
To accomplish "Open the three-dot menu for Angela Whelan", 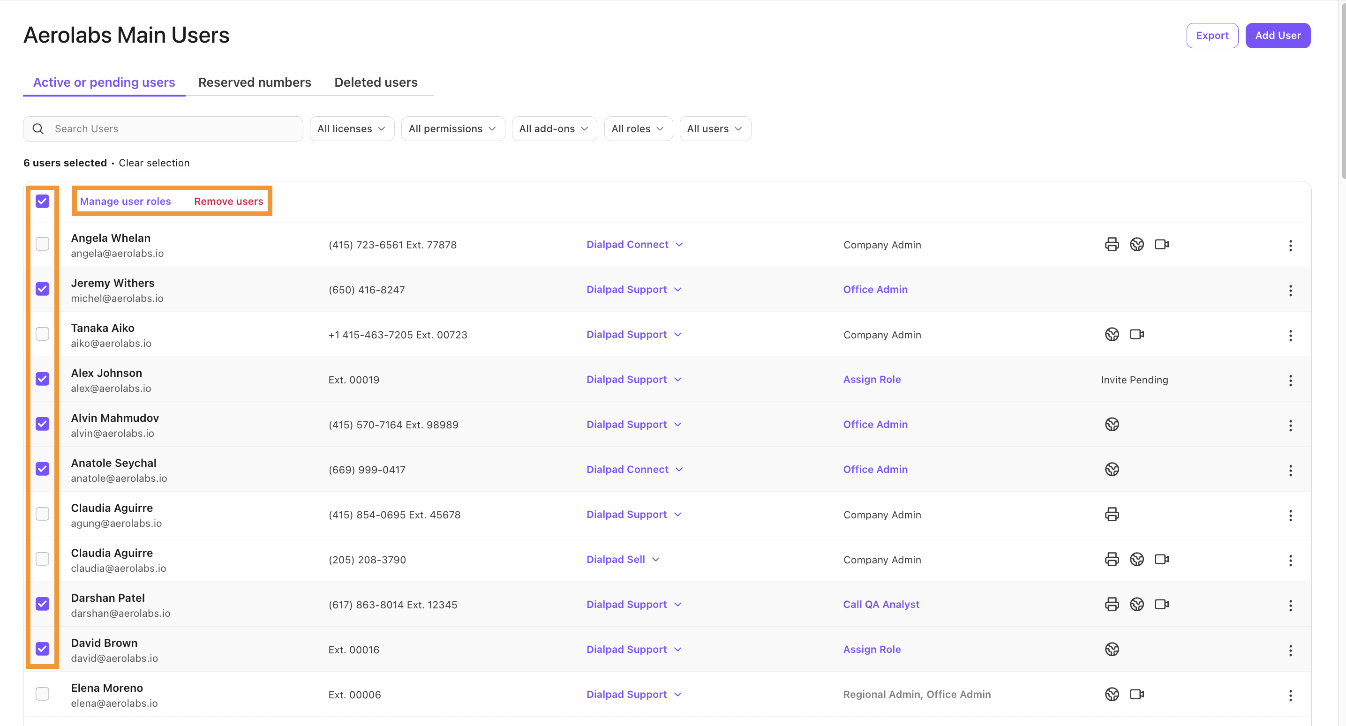I will [x=1291, y=246].
